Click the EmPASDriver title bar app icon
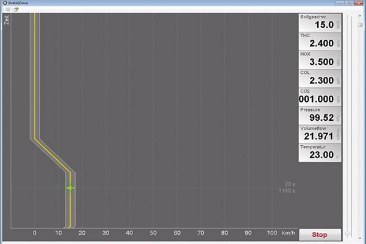The width and height of the screenshot is (366, 244). pos(3,3)
